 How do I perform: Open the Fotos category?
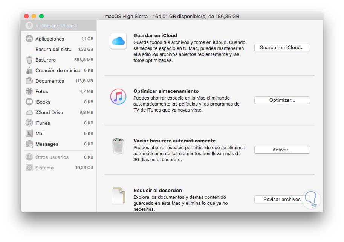(59, 91)
